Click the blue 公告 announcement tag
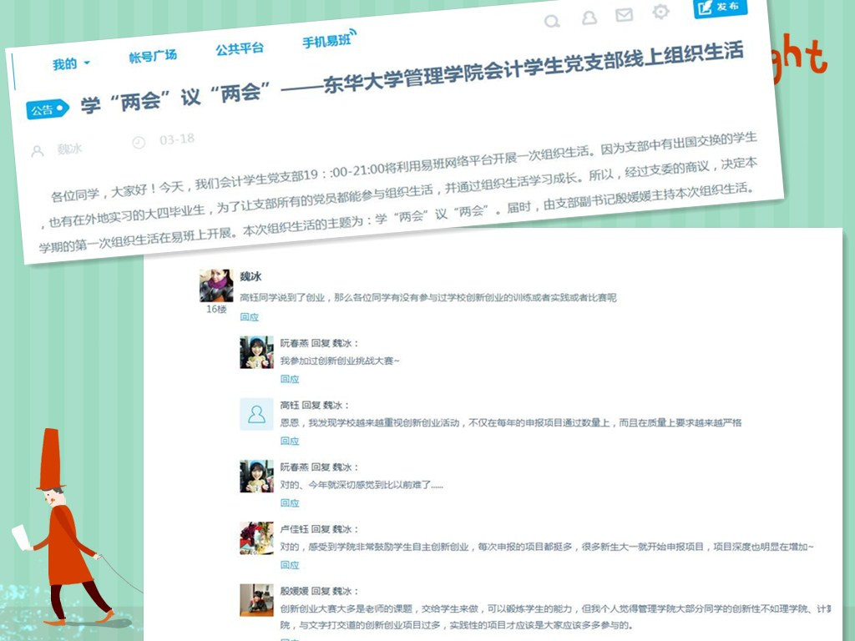The height and width of the screenshot is (641, 855). 47,109
